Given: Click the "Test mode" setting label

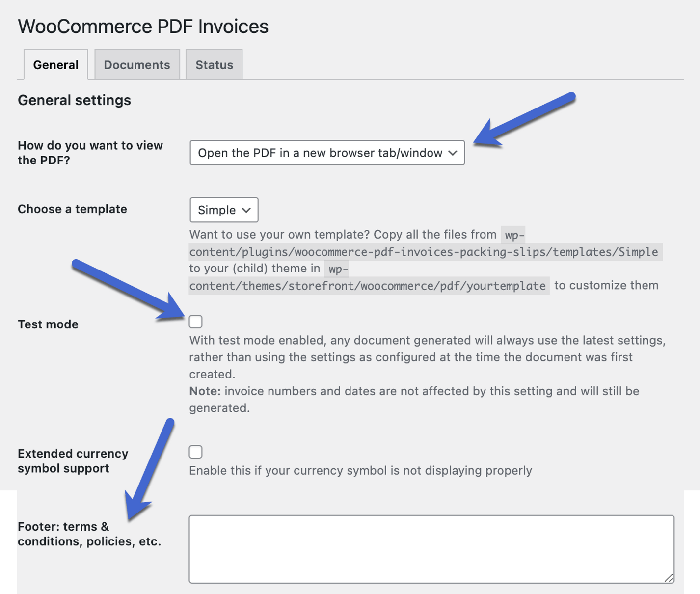Looking at the screenshot, I should coord(48,324).
